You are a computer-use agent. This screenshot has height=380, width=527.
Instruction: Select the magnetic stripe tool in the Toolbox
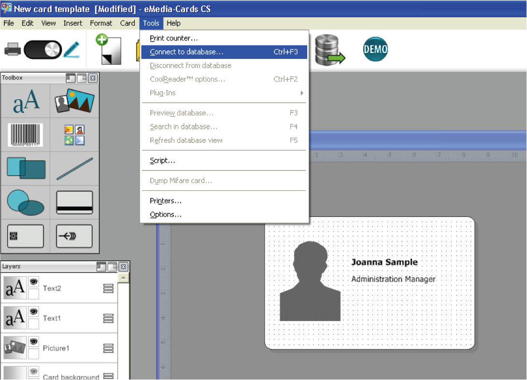tap(74, 202)
